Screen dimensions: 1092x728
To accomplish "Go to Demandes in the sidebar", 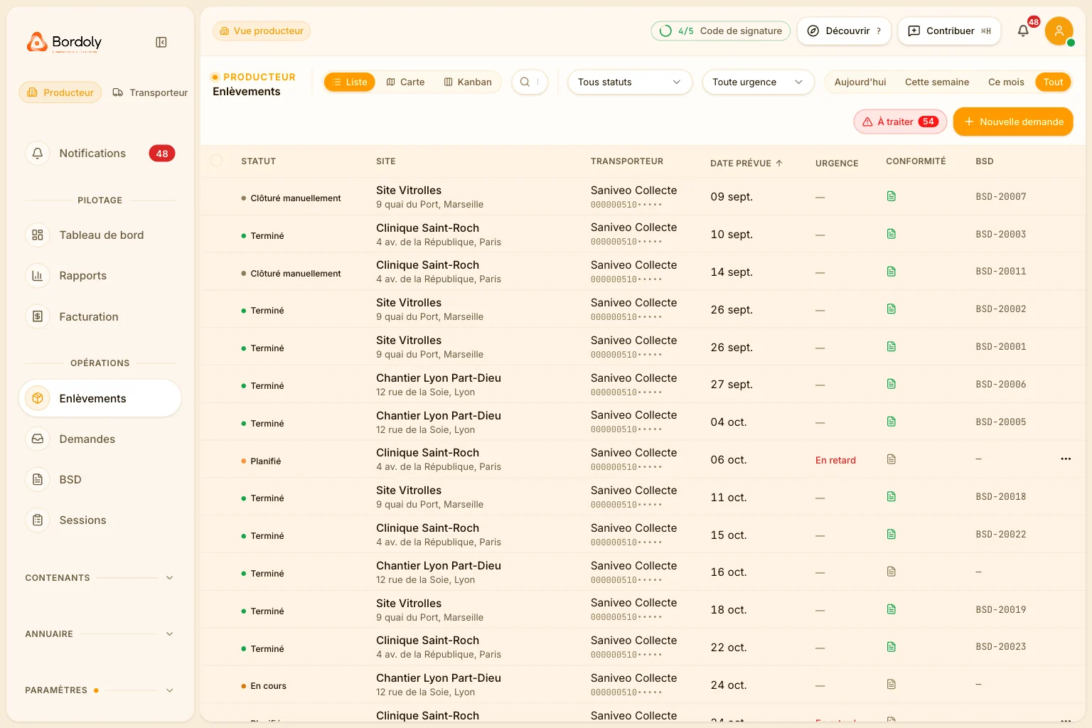I will point(100,439).
